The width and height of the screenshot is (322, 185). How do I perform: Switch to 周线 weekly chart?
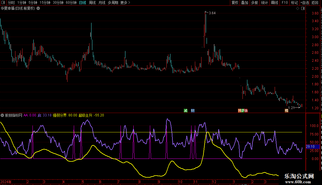click(92, 3)
